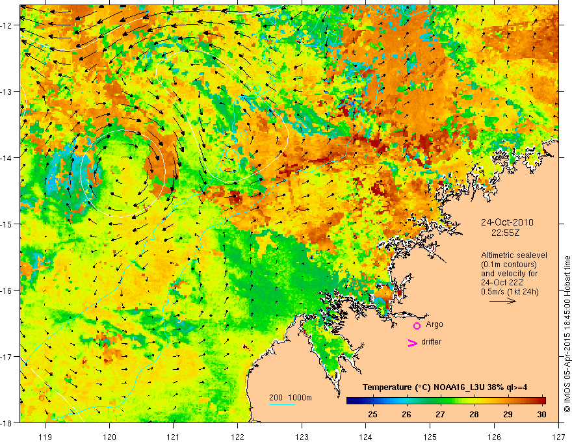The image size is (572, 442).
Task: Click the 'drifter' legend label
Action: coord(431,342)
